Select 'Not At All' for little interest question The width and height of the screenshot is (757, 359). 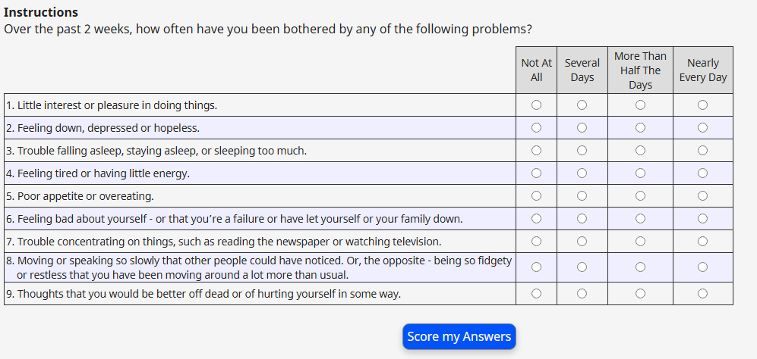click(x=536, y=105)
